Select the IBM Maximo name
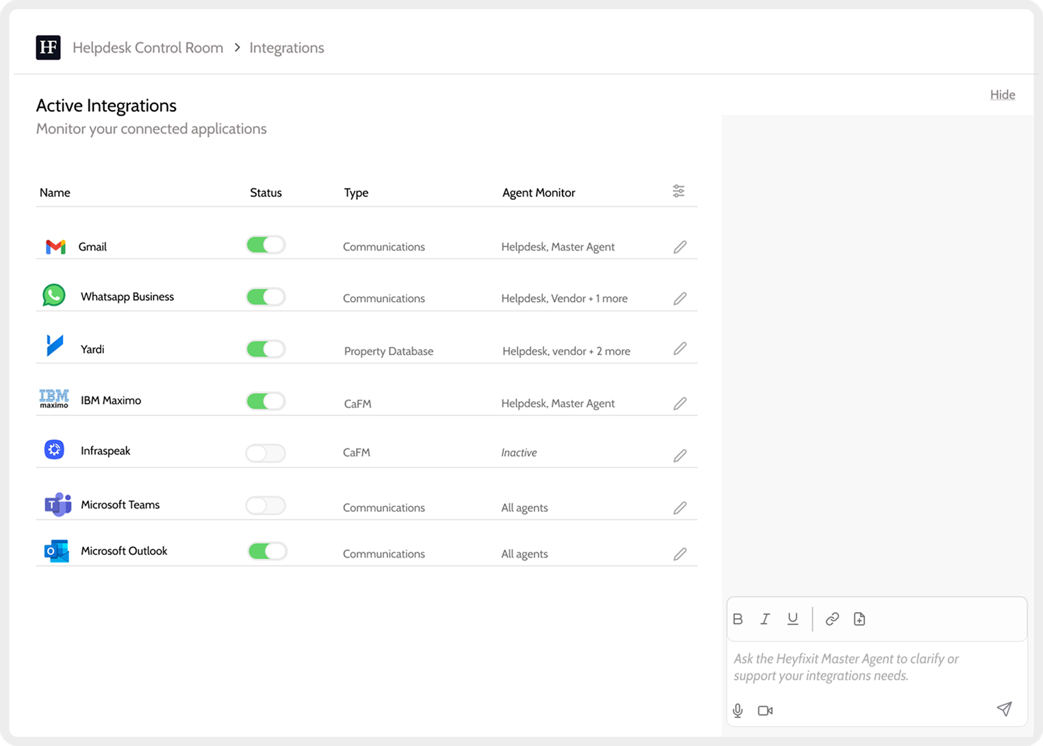 click(111, 400)
